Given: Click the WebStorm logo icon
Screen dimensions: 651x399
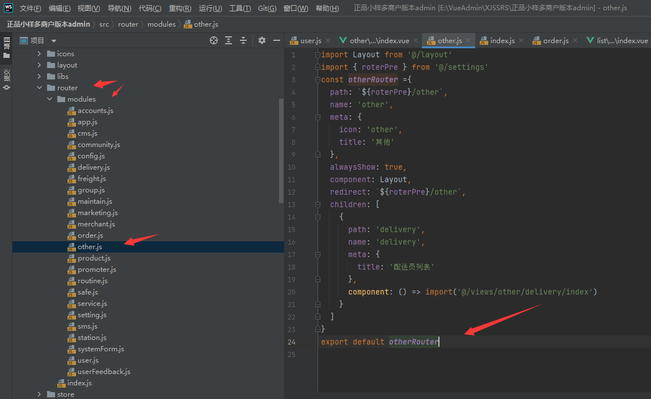Looking at the screenshot, I should [9, 8].
